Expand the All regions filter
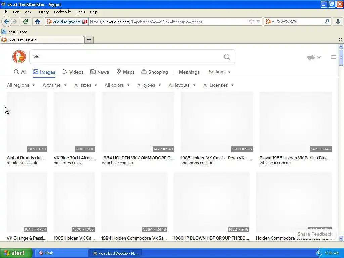344x258 pixels. click(21, 85)
